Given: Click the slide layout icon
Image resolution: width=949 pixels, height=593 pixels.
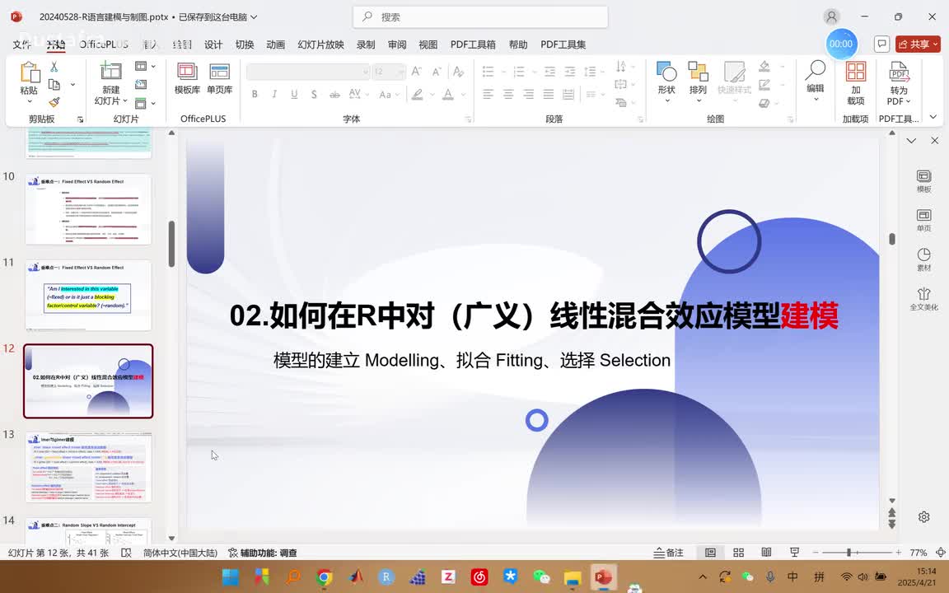Looking at the screenshot, I should (x=141, y=66).
